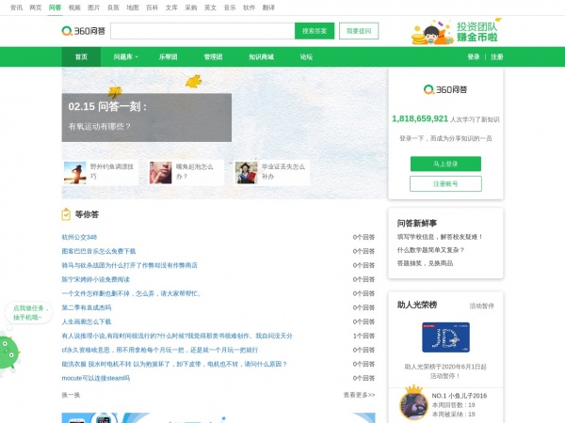The height and width of the screenshot is (423, 565).
Task: Open question 杭州公交348
Action: (79, 237)
